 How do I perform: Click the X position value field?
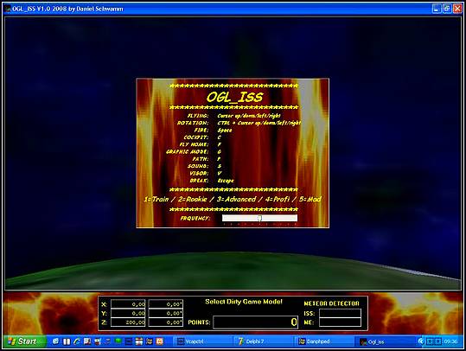(128, 304)
